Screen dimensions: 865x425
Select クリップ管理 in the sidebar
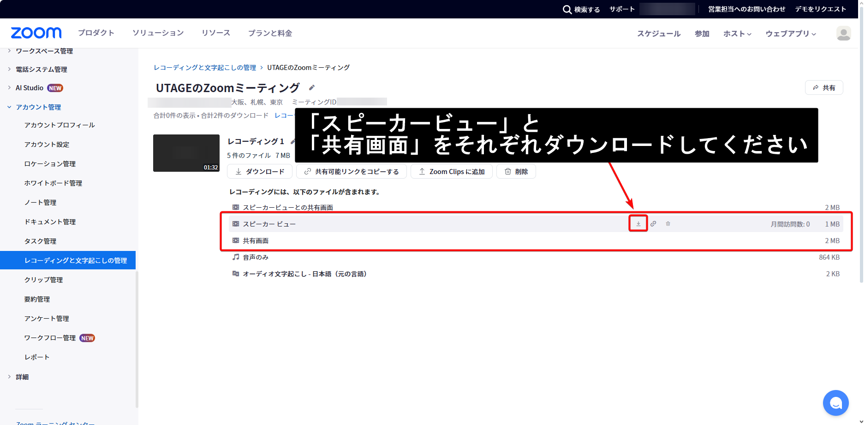pyautogui.click(x=43, y=280)
